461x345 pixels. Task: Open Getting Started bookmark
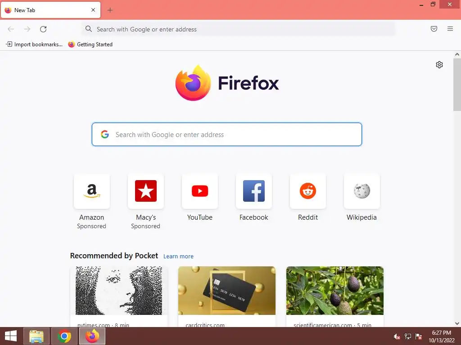pyautogui.click(x=90, y=44)
